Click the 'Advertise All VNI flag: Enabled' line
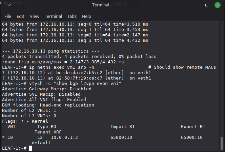The image size is (225, 152). [x=44, y=100]
